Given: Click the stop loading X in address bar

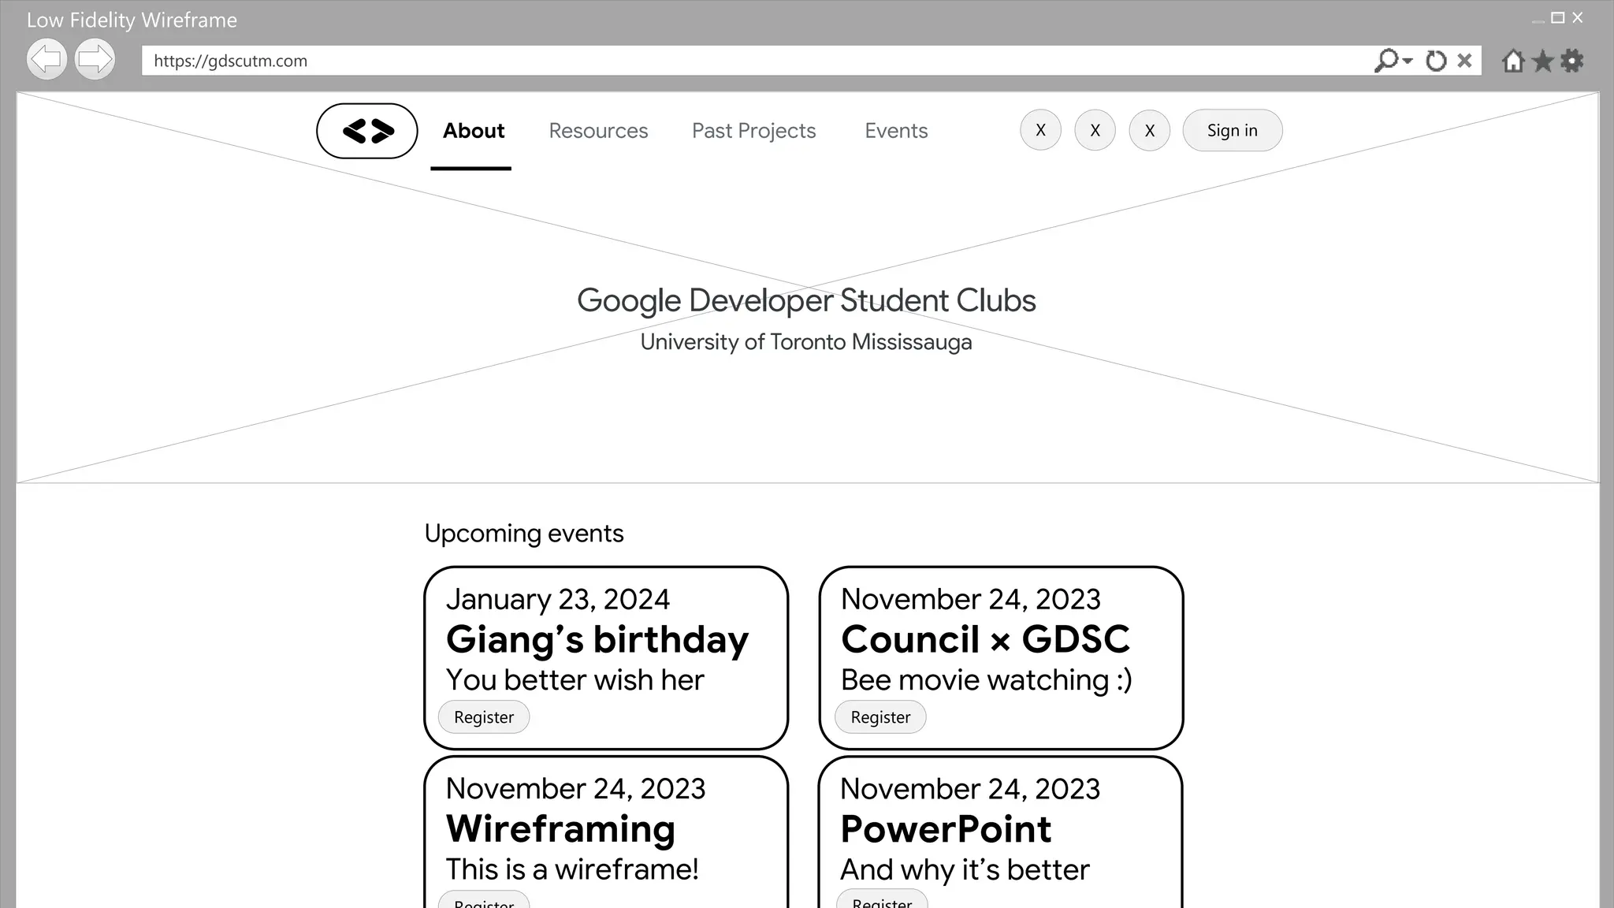Looking at the screenshot, I should click(x=1464, y=61).
